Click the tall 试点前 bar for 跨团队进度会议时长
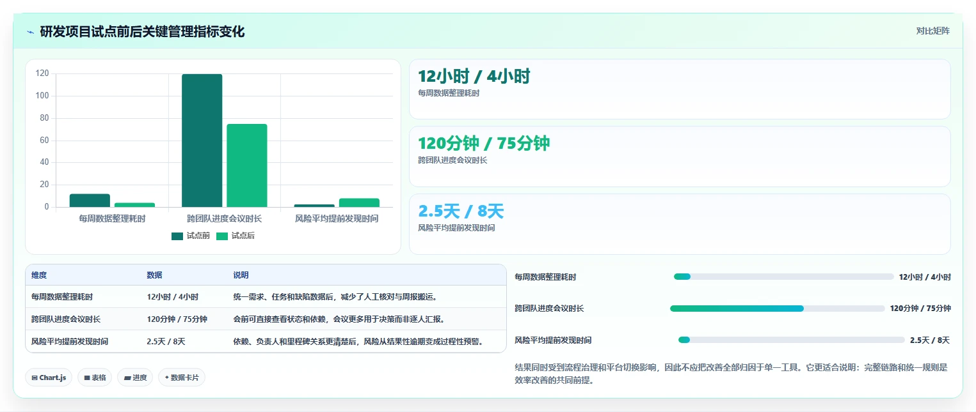The width and height of the screenshot is (976, 412). pos(202,141)
